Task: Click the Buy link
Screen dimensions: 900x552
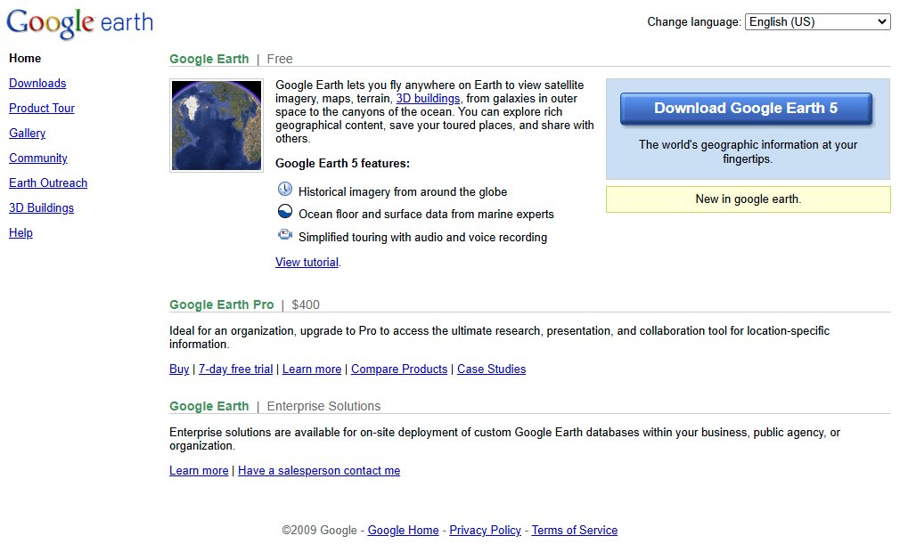Action: tap(179, 369)
